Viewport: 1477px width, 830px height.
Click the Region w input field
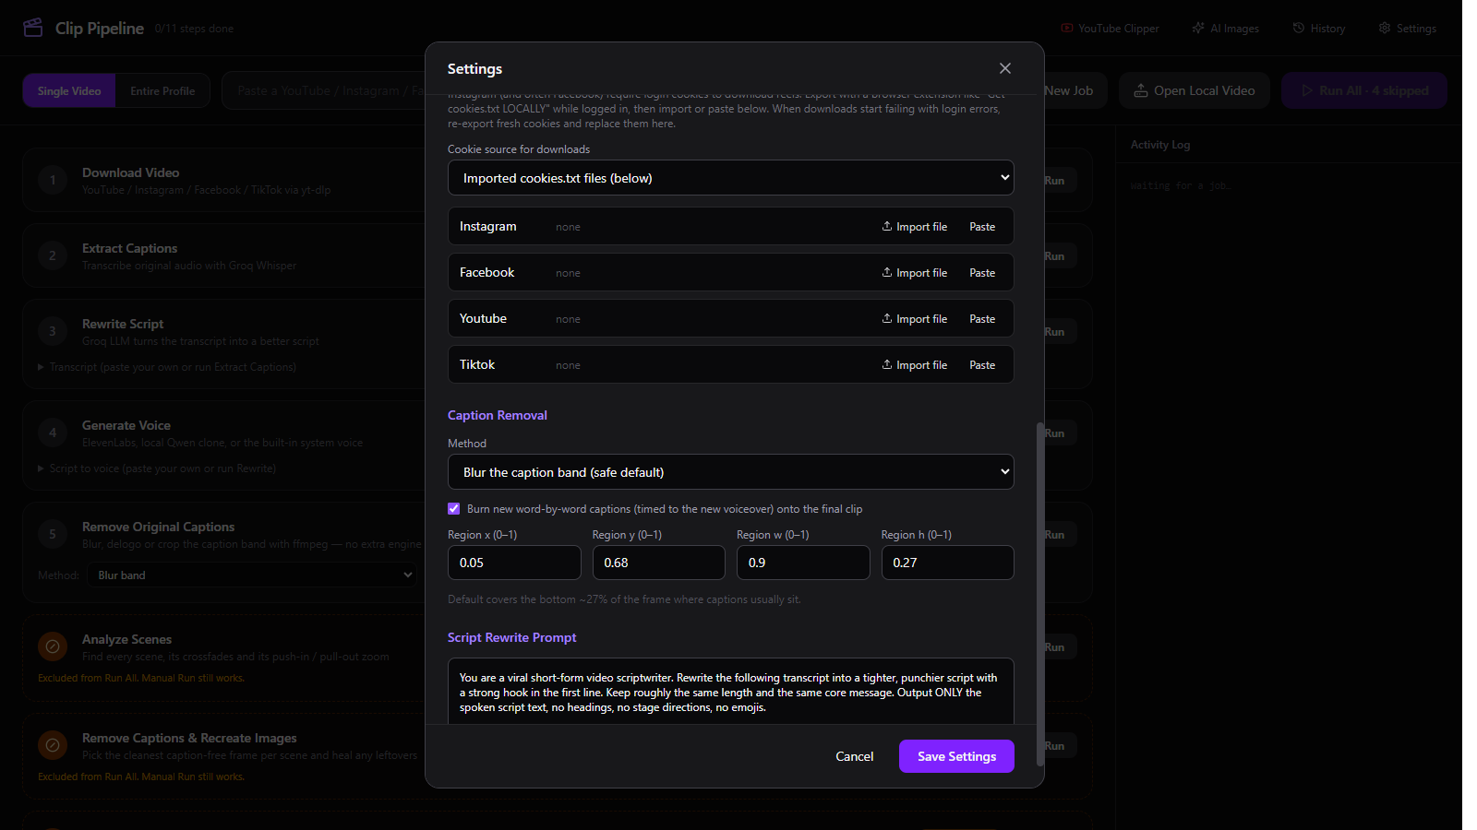tap(803, 563)
